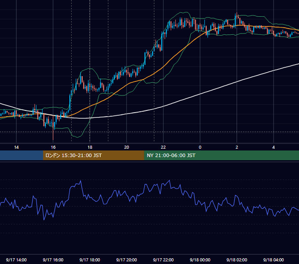Click the London 15:30-21:00 JST session bar
299x264 pixels.
93,155
